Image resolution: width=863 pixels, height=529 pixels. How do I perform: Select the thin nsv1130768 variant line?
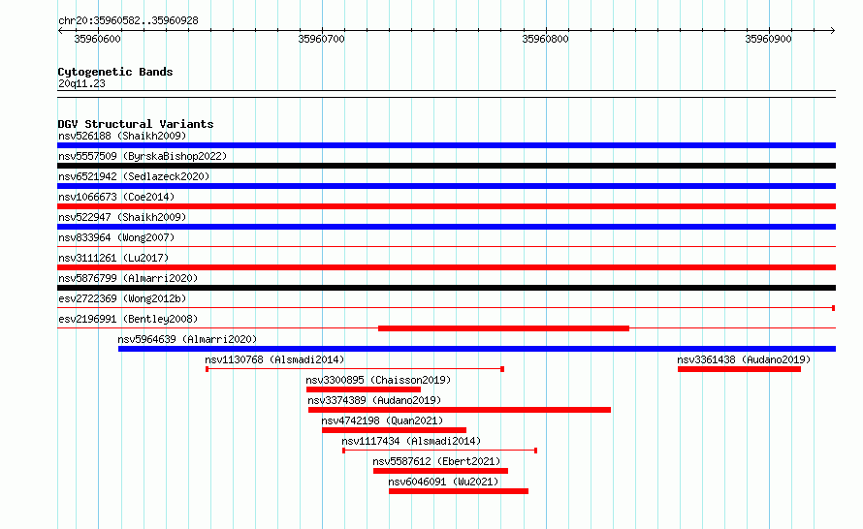(355, 369)
